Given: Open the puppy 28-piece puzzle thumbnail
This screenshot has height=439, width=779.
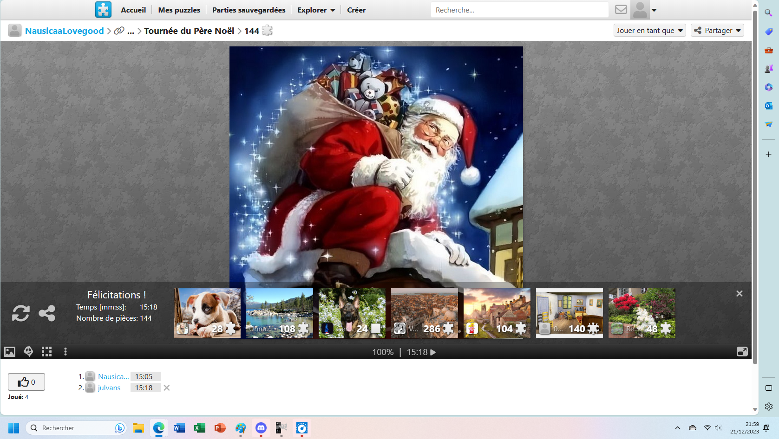Looking at the screenshot, I should tap(207, 313).
